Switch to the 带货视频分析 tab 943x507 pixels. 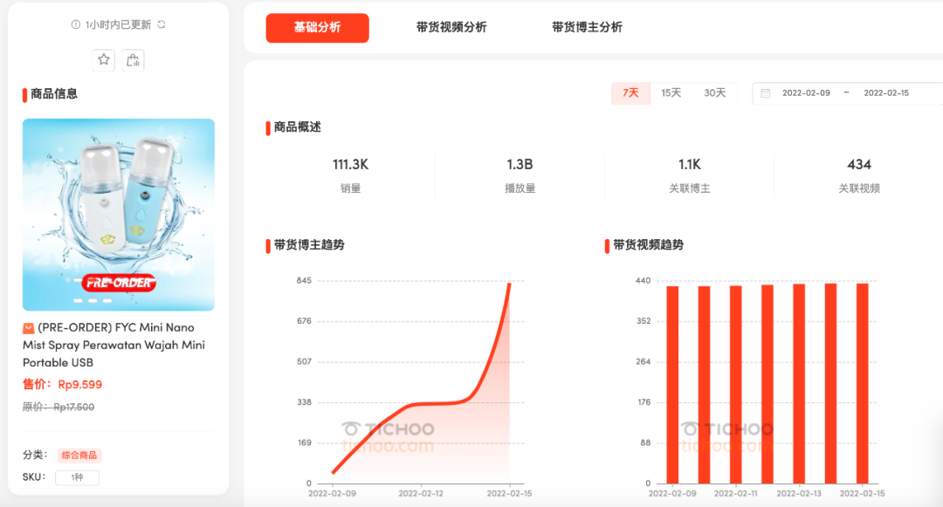tap(451, 28)
